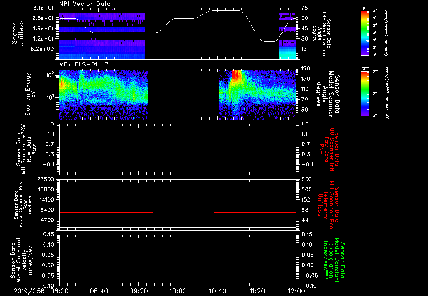Click the red line in MU Scanner +30V panel
Screen dimensions: 428x296
pos(178,162)
